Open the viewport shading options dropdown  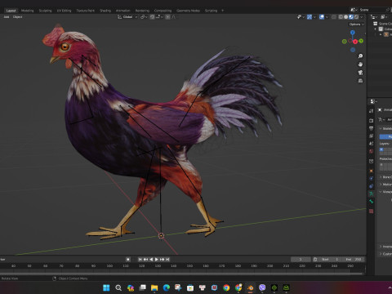(x=362, y=17)
